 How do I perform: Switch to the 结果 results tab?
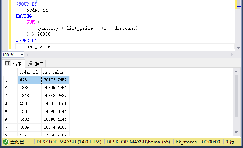[x=14, y=63]
